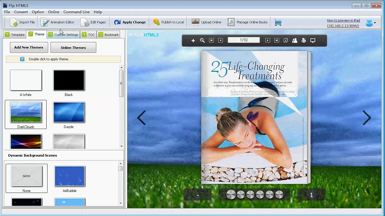Viewport: 385px width, 216px height.
Task: Switch to the Template tab
Action: (15, 35)
